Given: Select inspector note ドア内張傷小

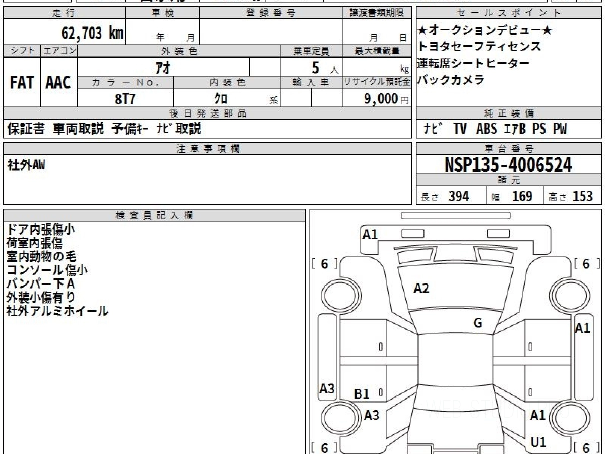Looking at the screenshot, I should tap(41, 229).
